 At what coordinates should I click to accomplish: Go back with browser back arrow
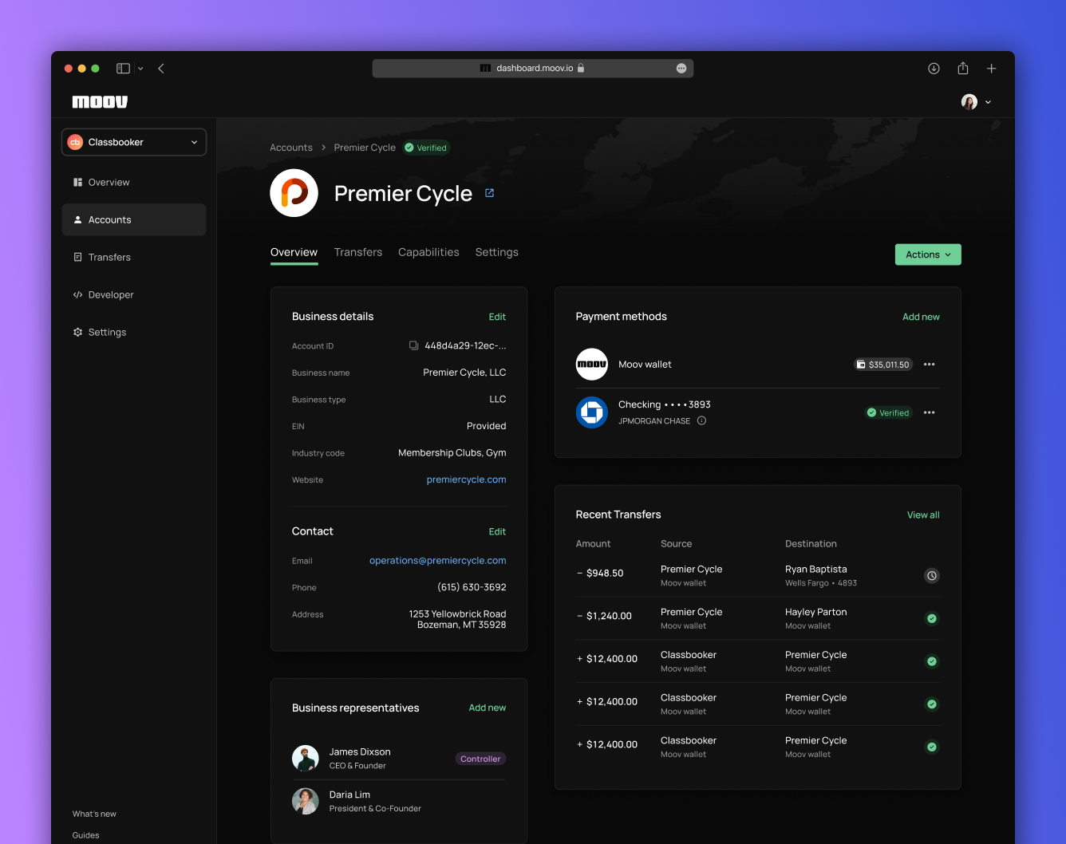coord(161,69)
